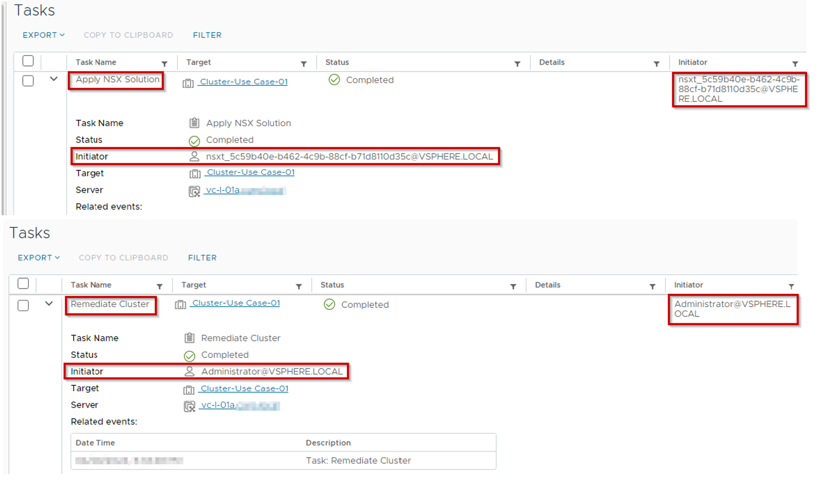Viewport: 834px width, 483px height.
Task: Select the Remediate Cluster row checkbox
Action: [x=23, y=305]
